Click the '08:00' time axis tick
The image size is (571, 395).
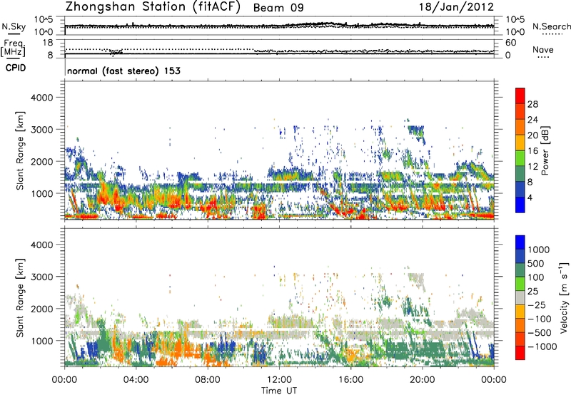207,380
